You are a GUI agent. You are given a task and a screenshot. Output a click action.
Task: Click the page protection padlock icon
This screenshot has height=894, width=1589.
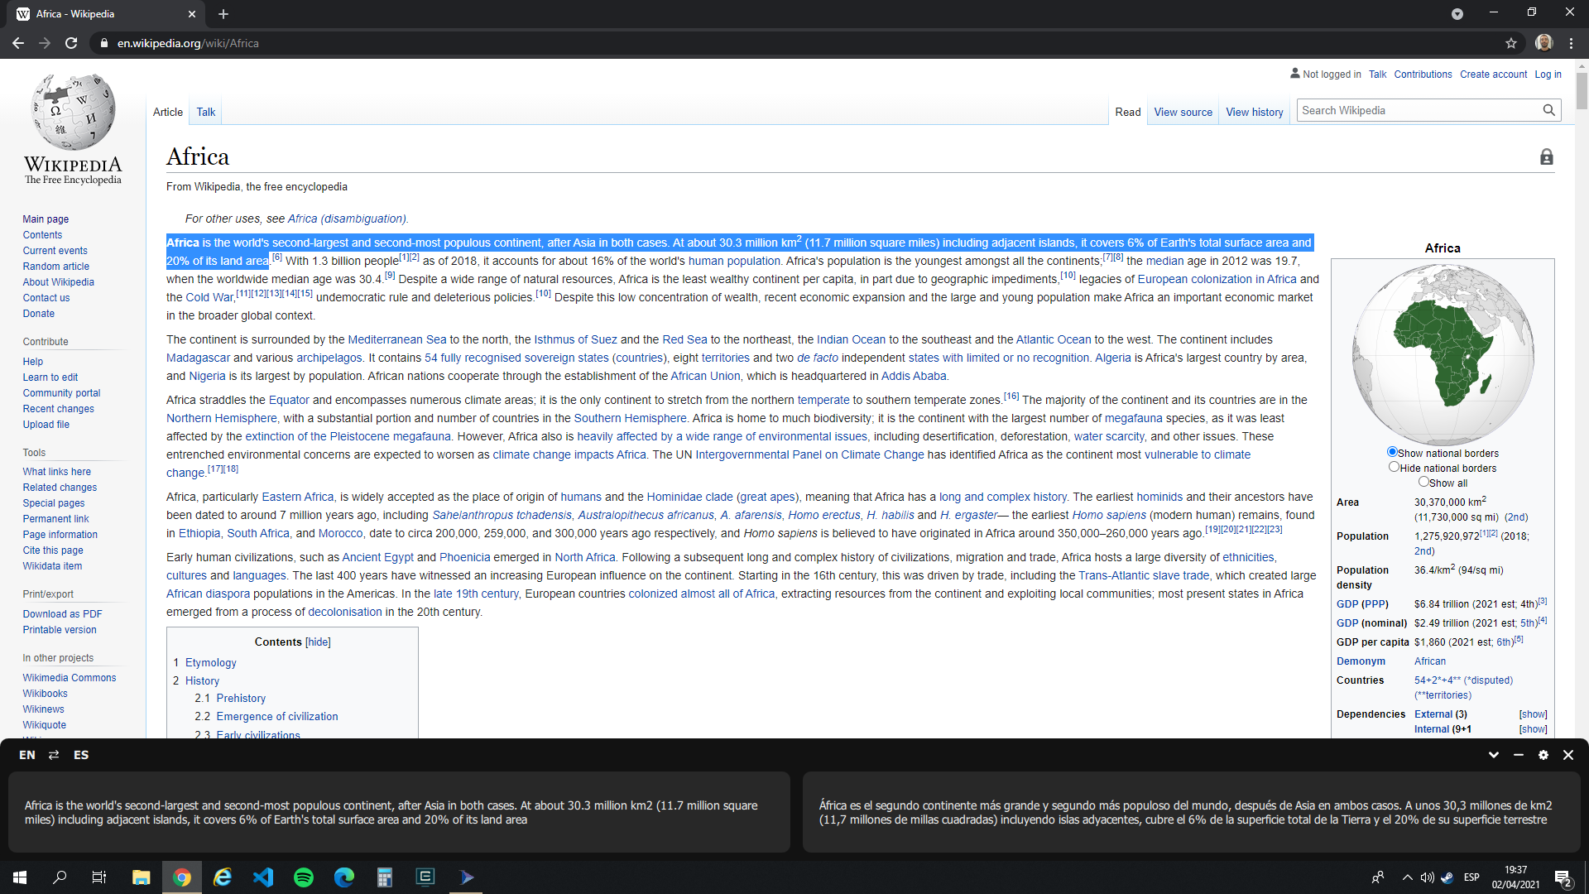pos(1546,157)
